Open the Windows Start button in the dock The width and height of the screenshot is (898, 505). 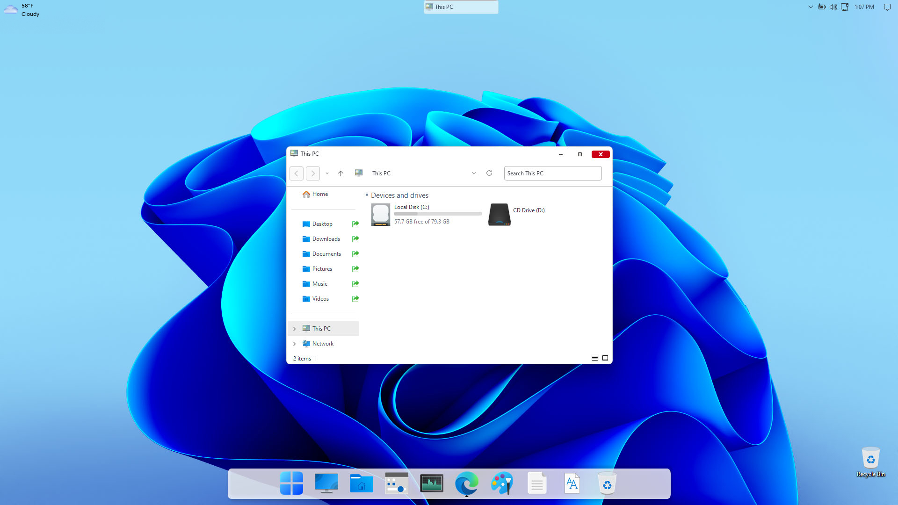click(x=291, y=483)
